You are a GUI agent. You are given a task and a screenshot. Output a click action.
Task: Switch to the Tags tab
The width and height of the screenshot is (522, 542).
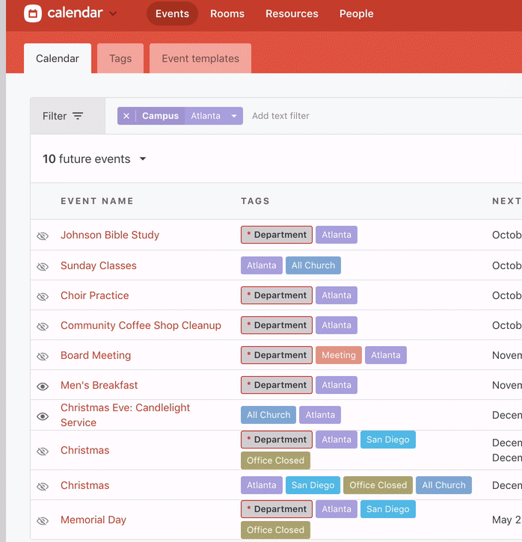120,58
